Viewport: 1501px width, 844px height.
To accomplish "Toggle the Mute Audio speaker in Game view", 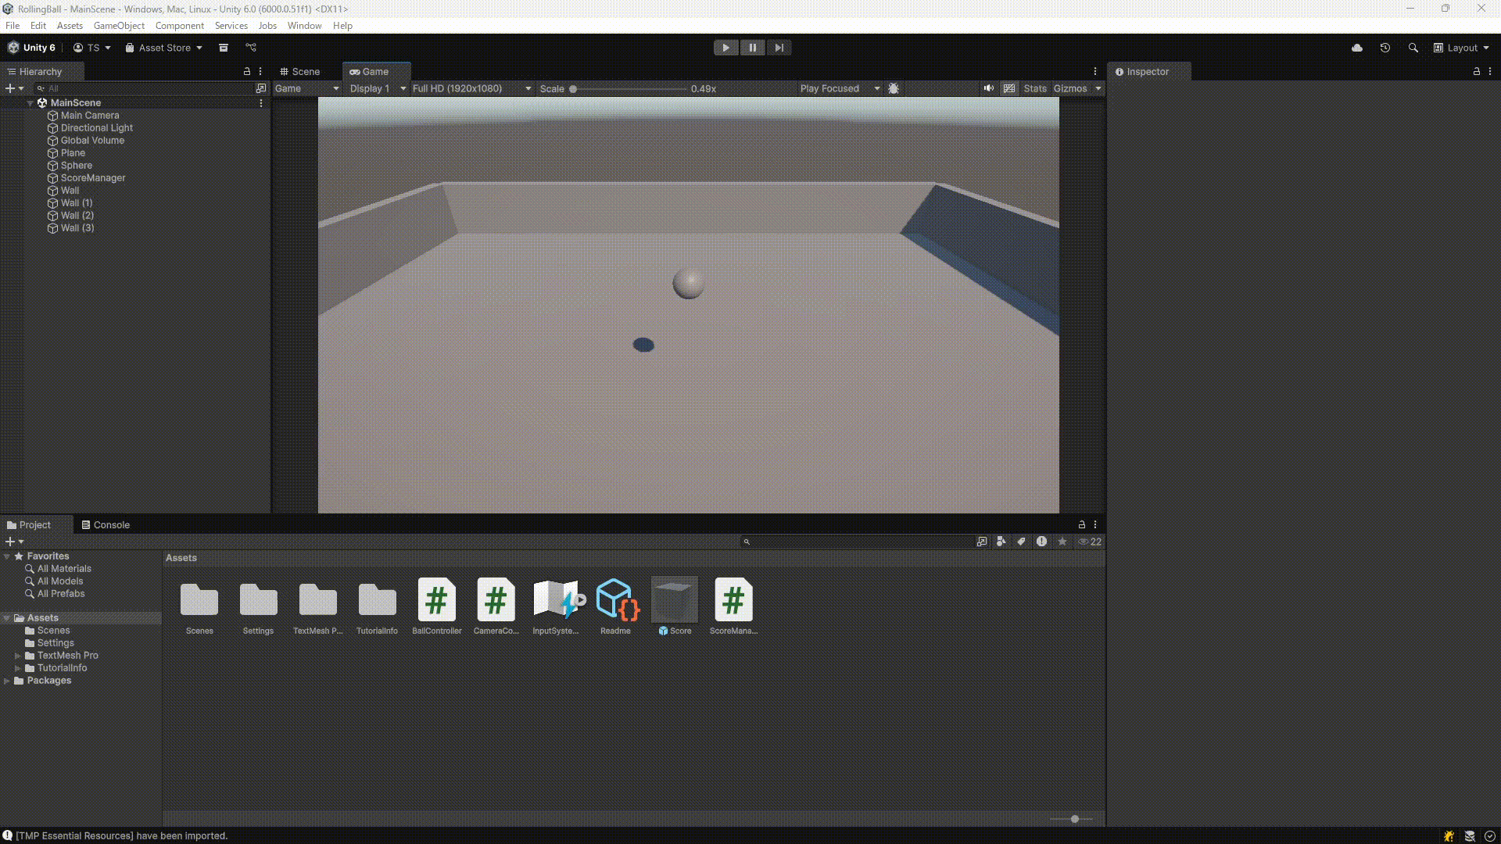I will [989, 88].
